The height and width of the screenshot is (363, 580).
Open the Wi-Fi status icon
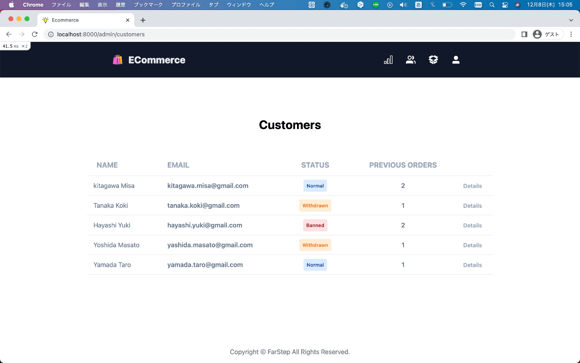pyautogui.click(x=463, y=5)
